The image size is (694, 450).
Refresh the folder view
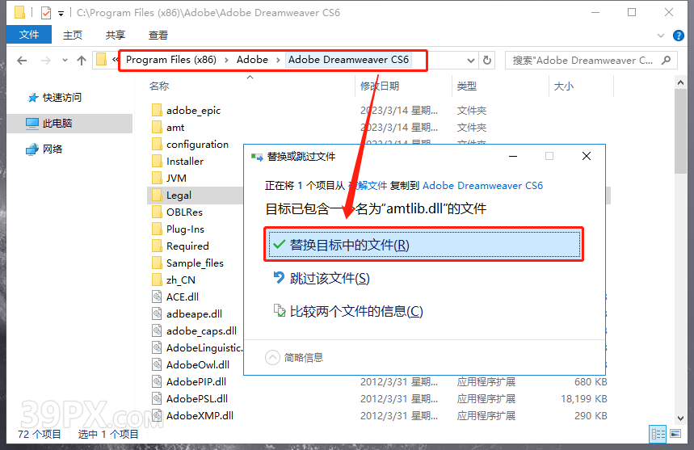(487, 60)
